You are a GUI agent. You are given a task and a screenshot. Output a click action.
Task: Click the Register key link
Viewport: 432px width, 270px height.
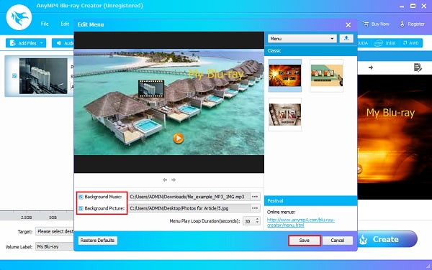pos(412,24)
